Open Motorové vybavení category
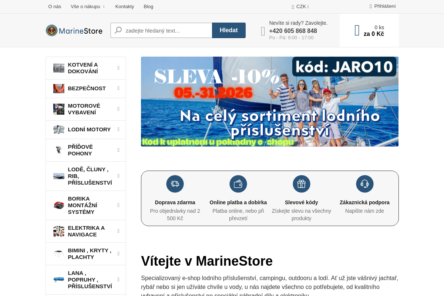This screenshot has width=444, height=296. 86,109
